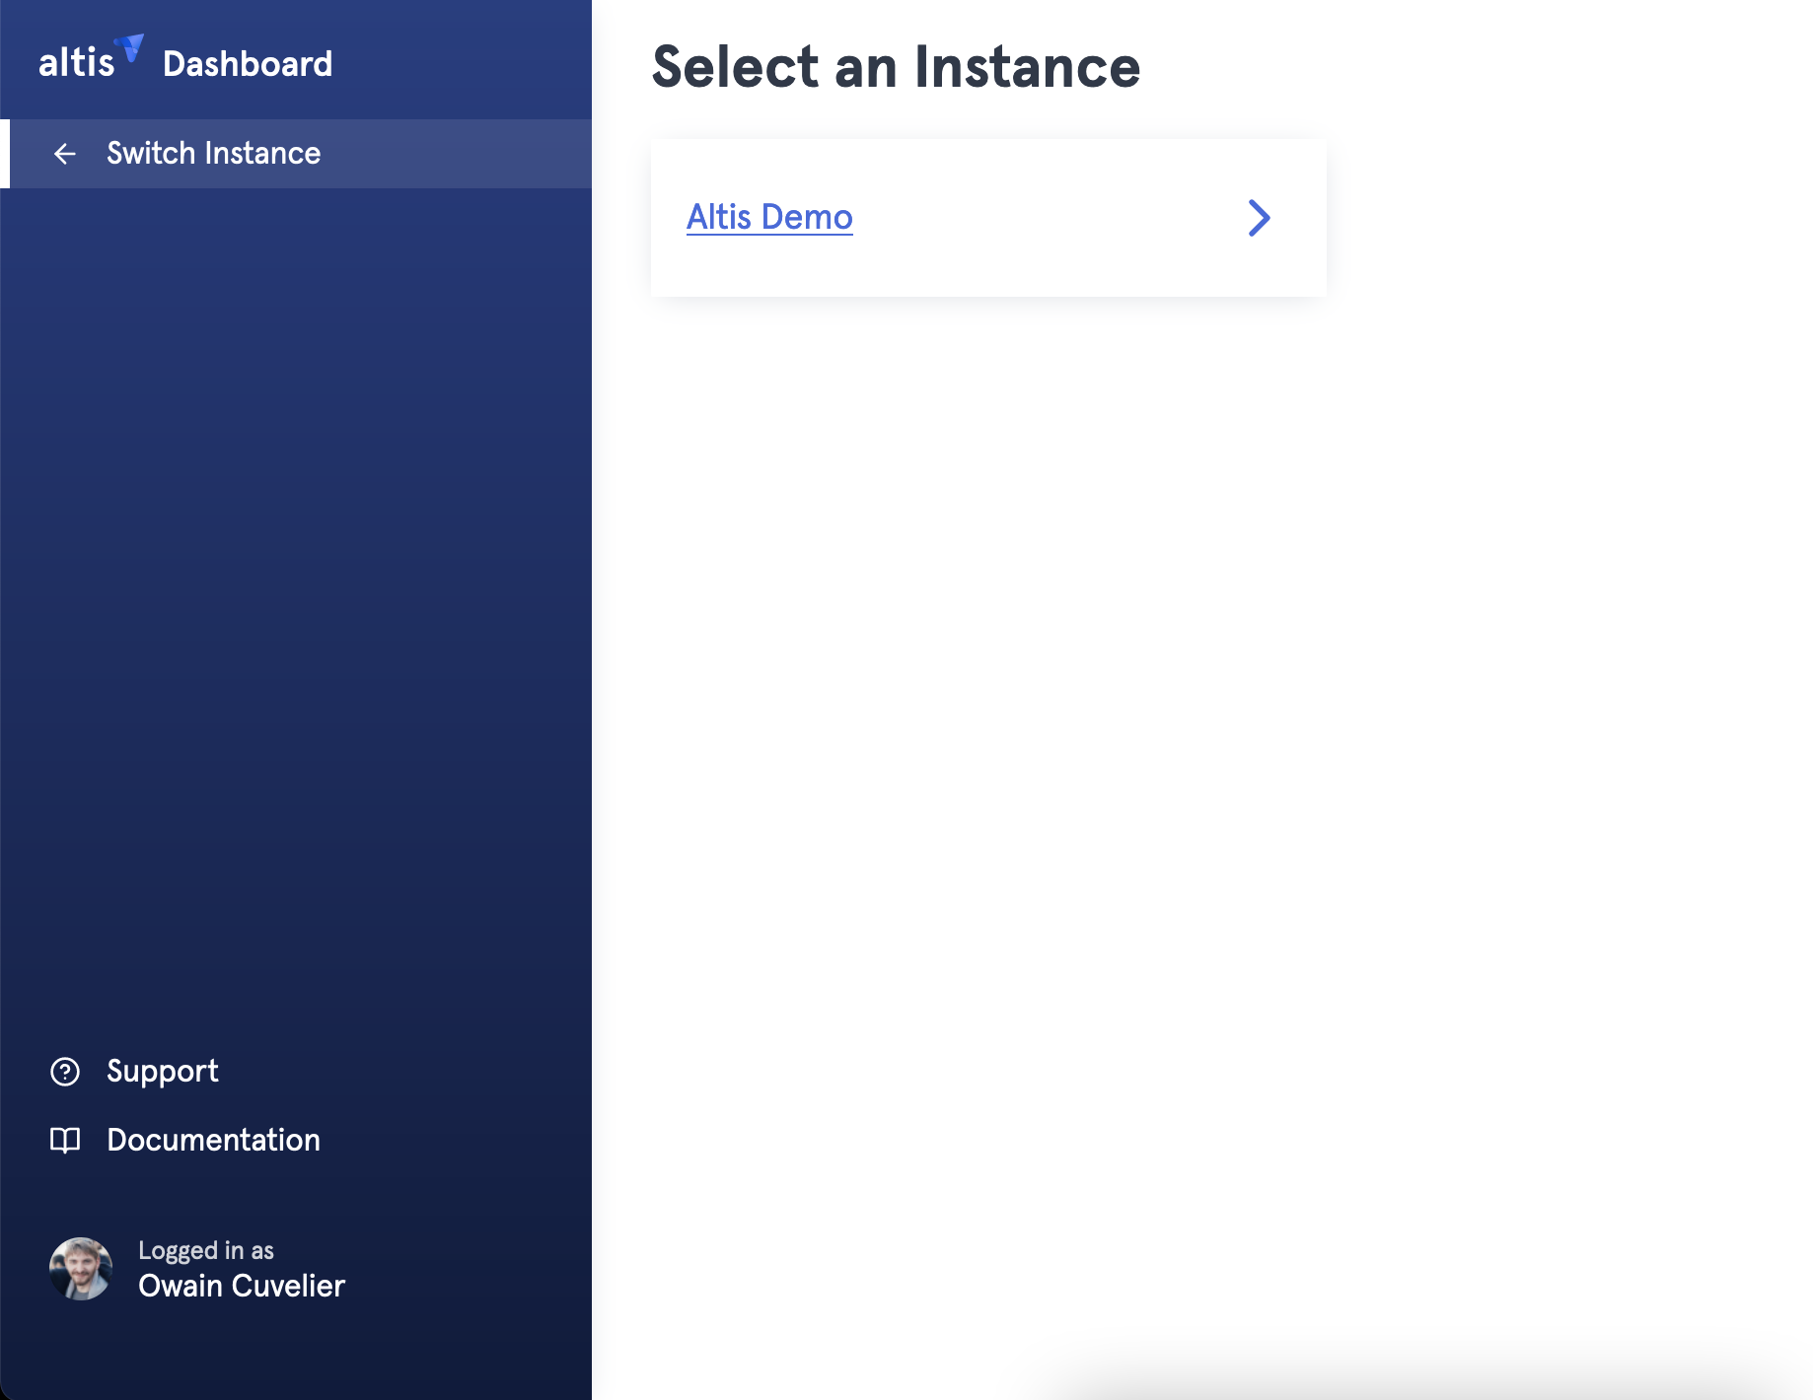This screenshot has width=1813, height=1400.
Task: Click the blank white main content area
Action: click(1184, 789)
